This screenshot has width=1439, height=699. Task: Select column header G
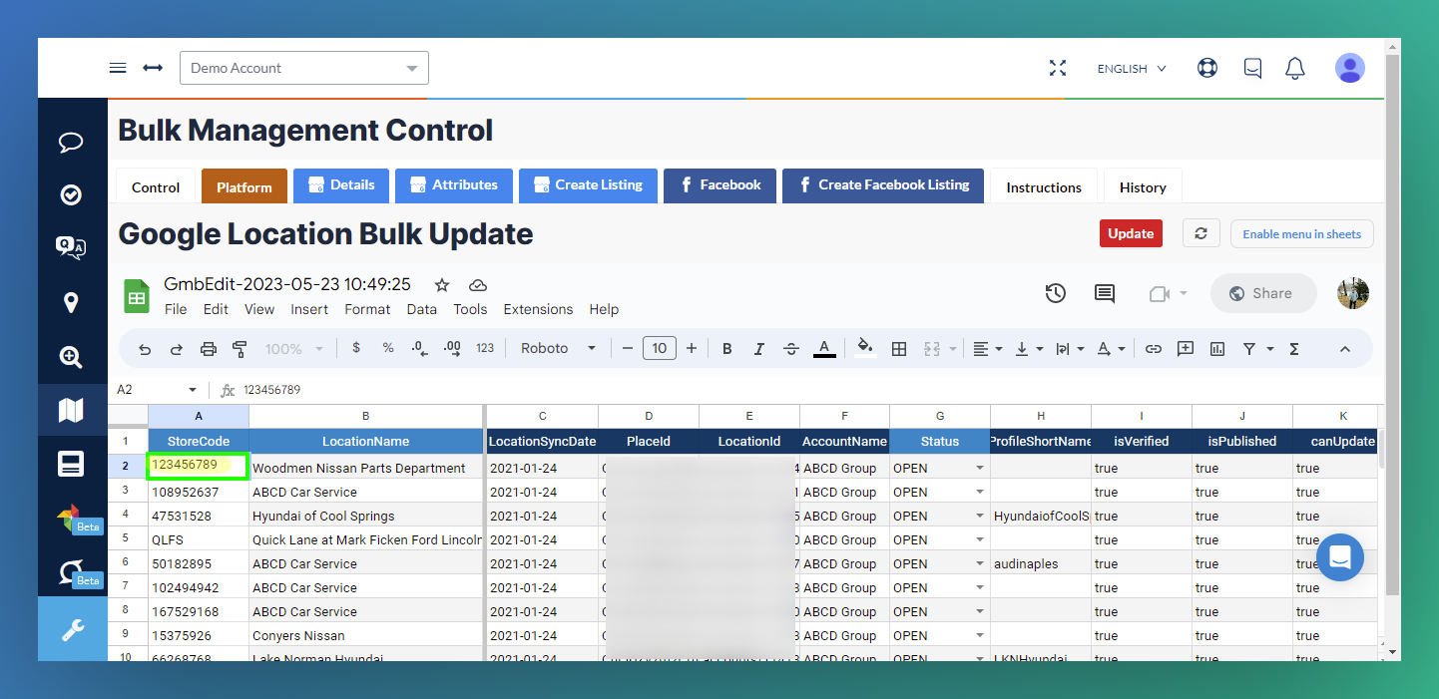[x=940, y=416]
